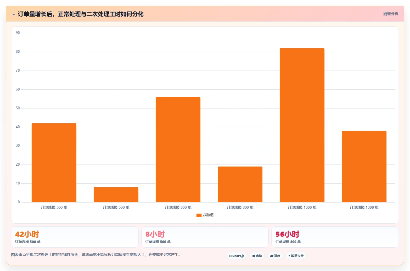The image size is (410, 271).
Task: Click the y-axis tick label 90
Action: pos(18,33)
